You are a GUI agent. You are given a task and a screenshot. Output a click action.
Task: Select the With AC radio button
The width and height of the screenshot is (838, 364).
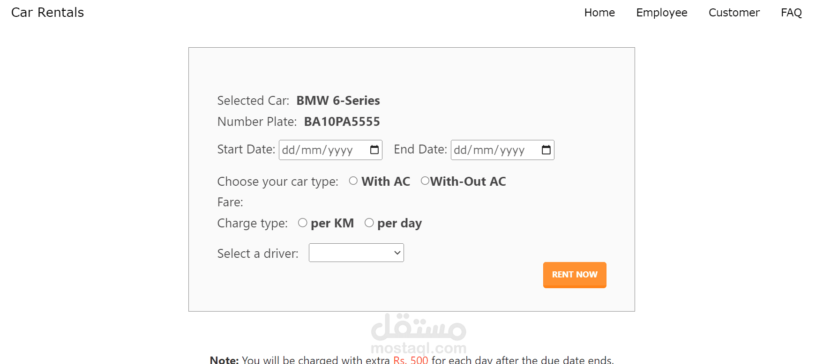click(x=353, y=181)
